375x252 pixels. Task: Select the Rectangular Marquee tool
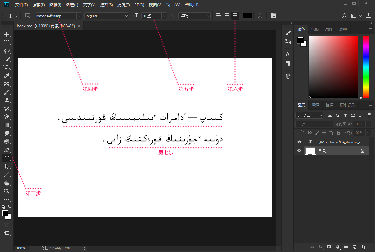(7, 43)
